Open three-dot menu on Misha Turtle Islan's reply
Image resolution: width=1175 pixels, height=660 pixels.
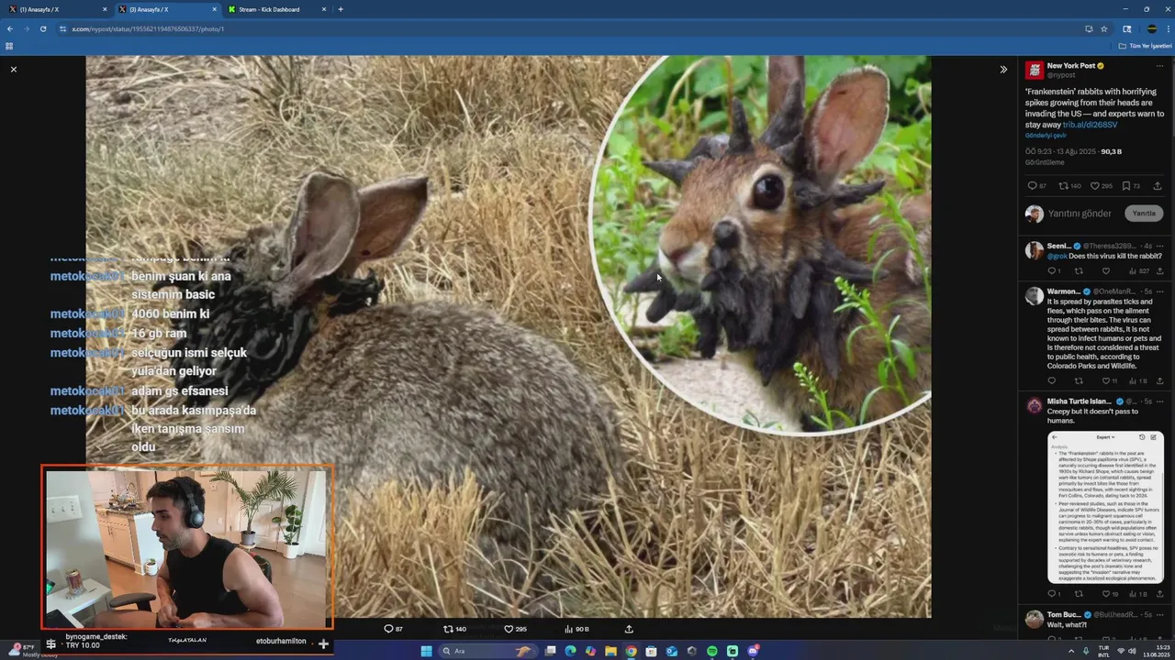[1160, 401]
